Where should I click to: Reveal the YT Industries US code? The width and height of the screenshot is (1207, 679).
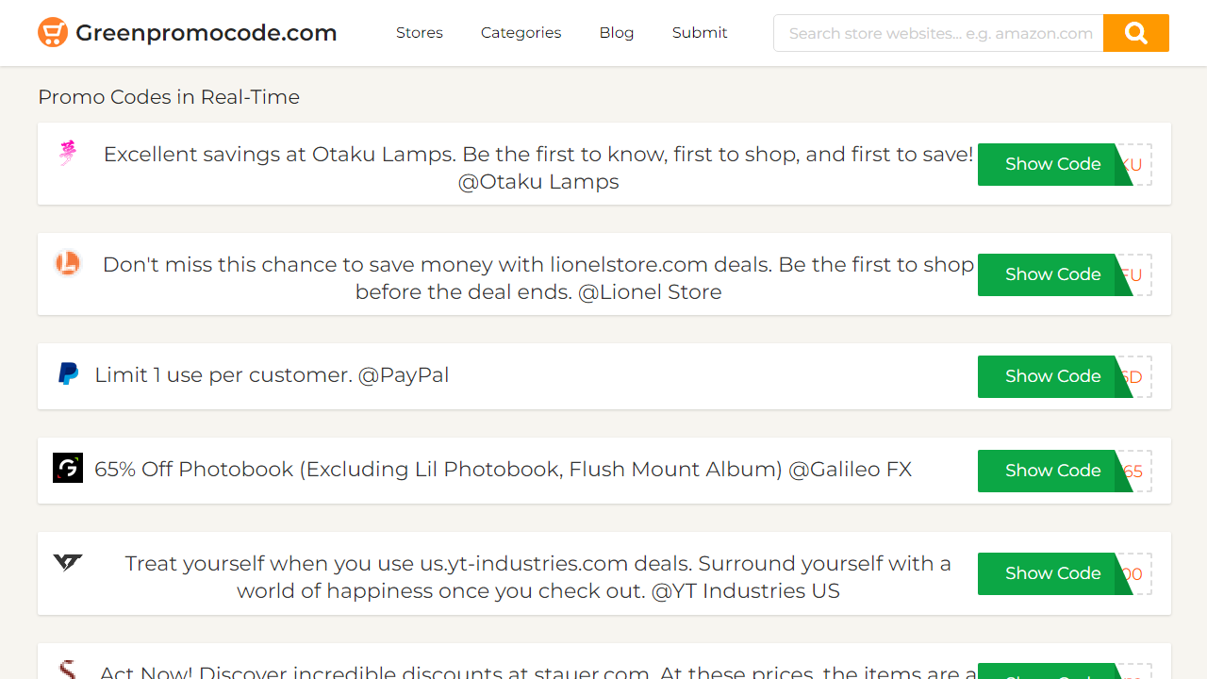pos(1052,573)
